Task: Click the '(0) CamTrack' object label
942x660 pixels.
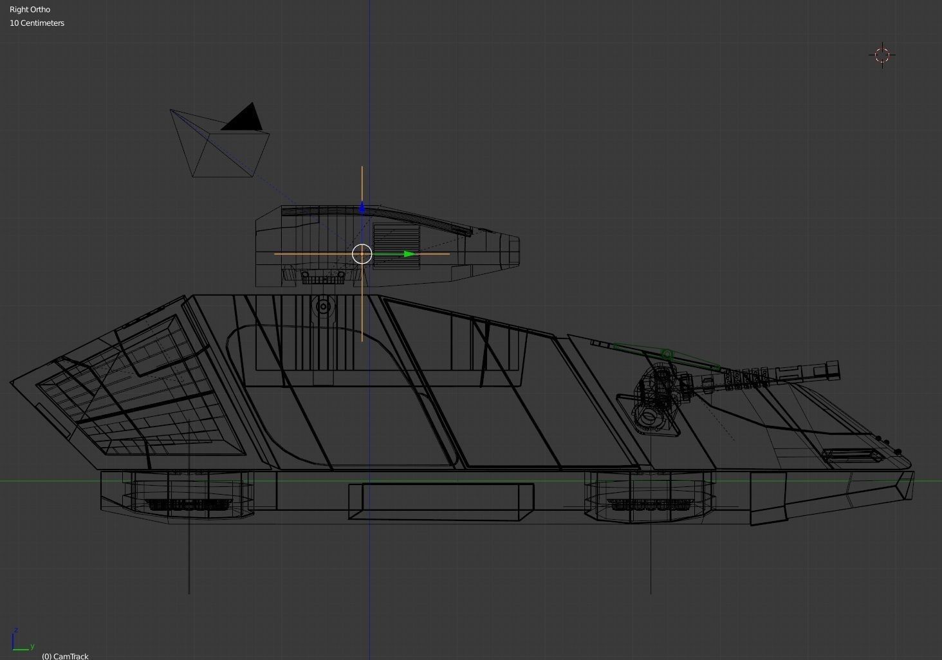Action: pos(65,656)
